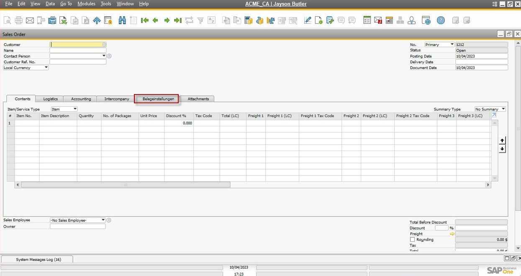Click the blue Help question mark icon
Image resolution: width=521 pixels, height=276 pixels.
coord(441,20)
